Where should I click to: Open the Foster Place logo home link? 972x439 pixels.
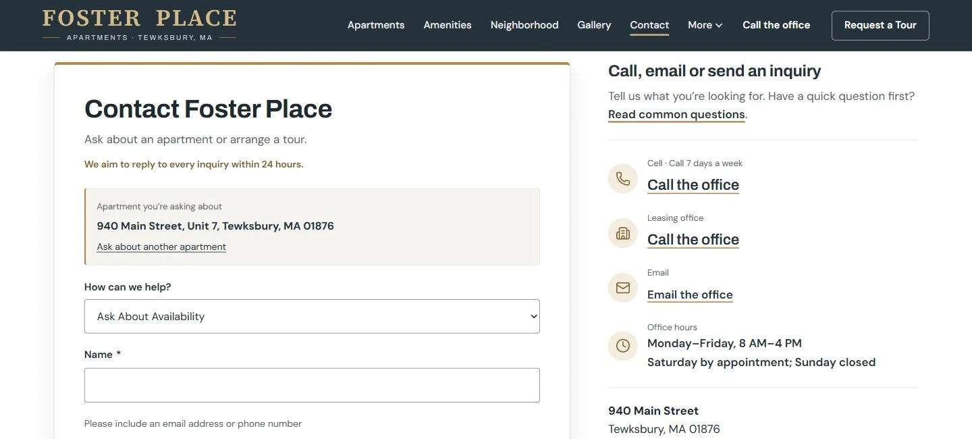coord(139,25)
